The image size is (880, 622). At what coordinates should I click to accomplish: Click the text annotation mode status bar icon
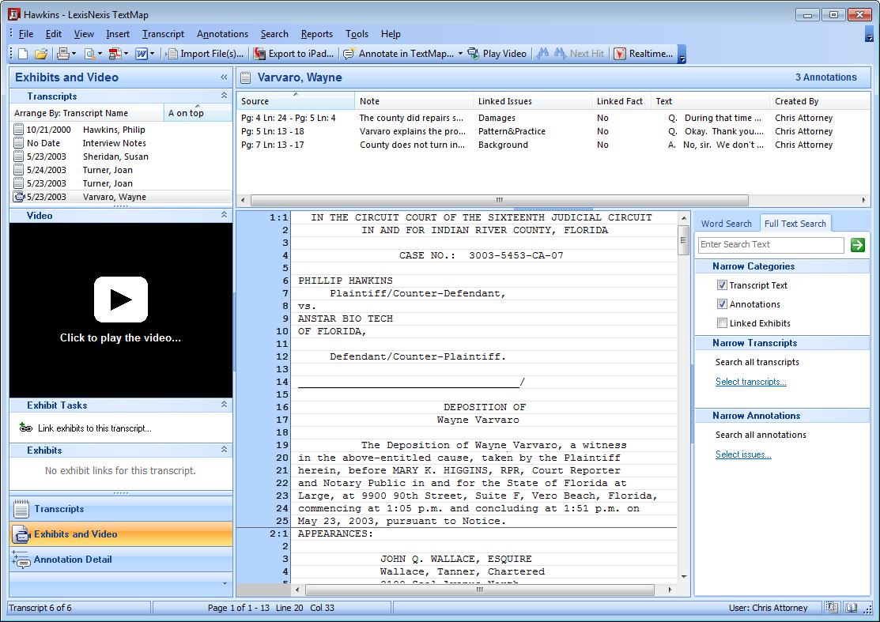click(x=832, y=608)
